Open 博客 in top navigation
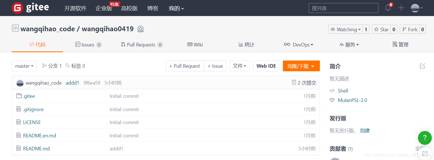Viewport: 434px width, 160px height. pos(153,8)
